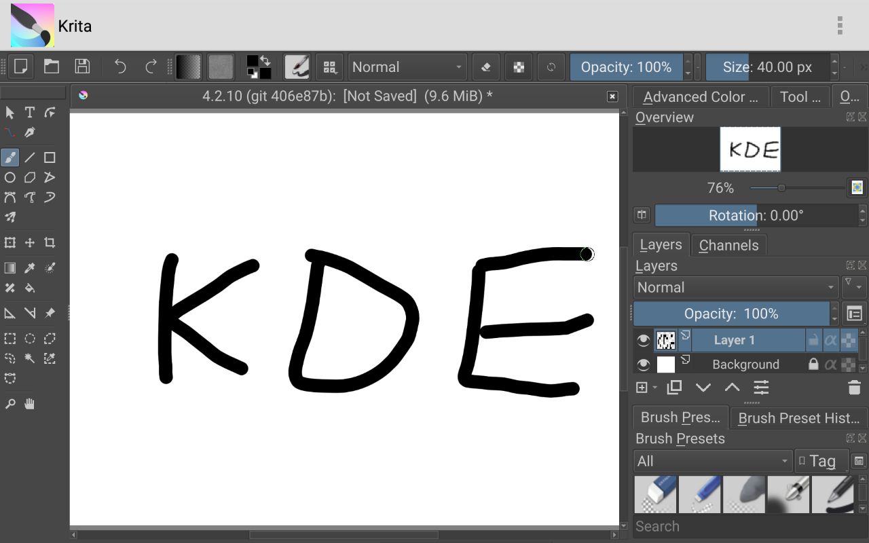869x543 pixels.
Task: Open the brush editor settings
Action: [x=297, y=67]
